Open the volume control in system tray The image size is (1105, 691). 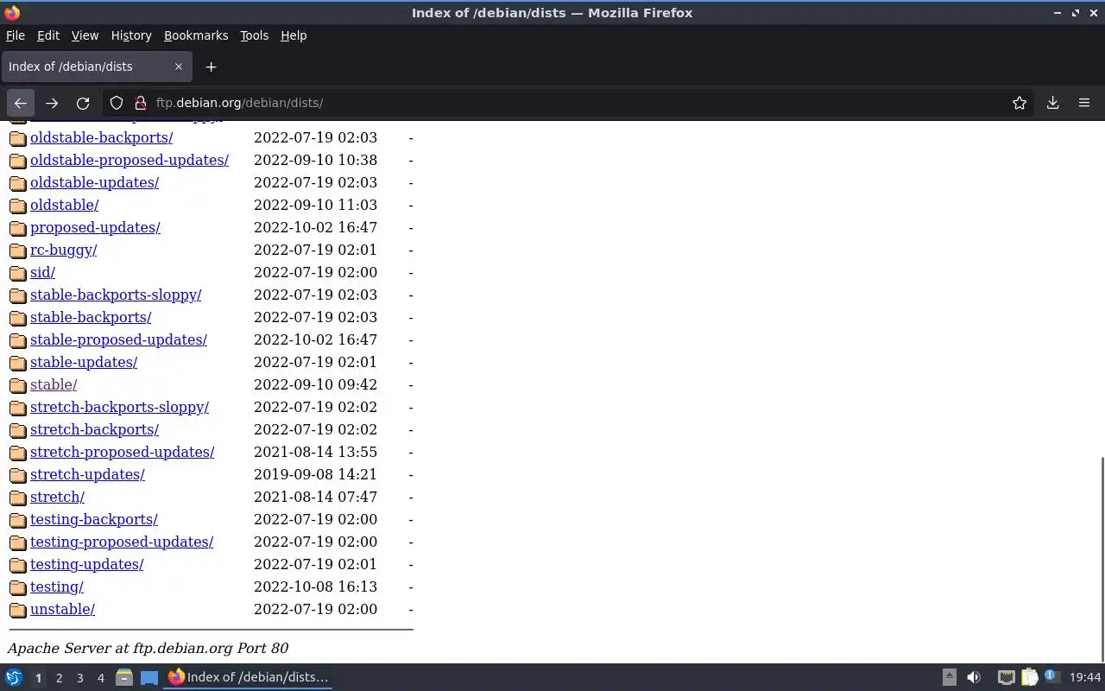click(x=974, y=677)
